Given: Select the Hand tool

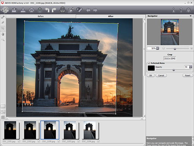Looking at the screenshot, I should (3, 34).
